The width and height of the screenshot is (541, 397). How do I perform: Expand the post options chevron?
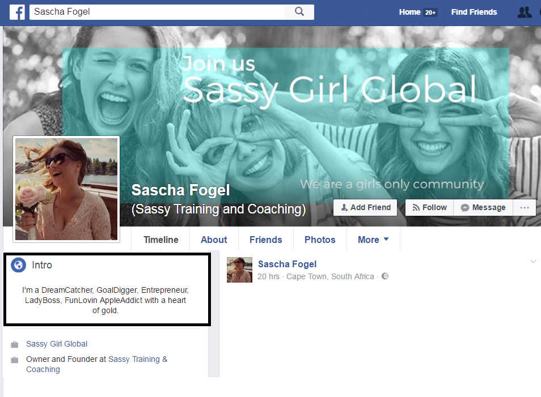click(x=533, y=262)
